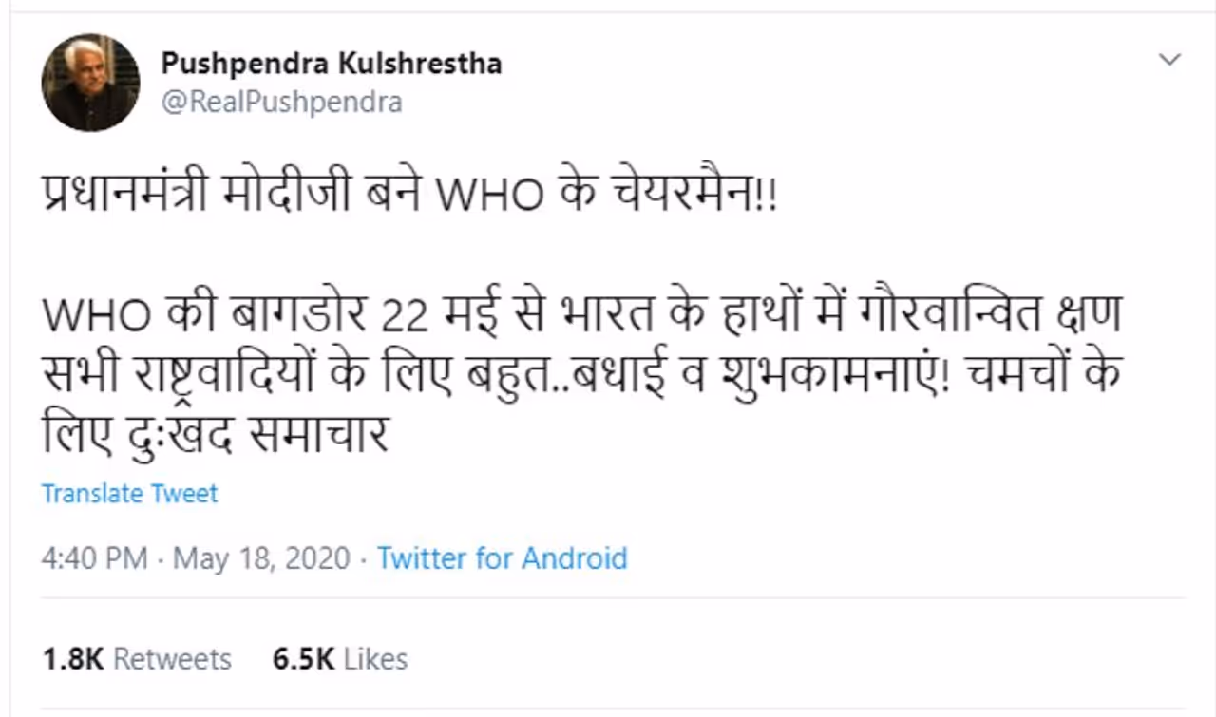Screen dimensions: 1216x717
Task: Open the tweet options chevron menu
Action: tap(1170, 60)
